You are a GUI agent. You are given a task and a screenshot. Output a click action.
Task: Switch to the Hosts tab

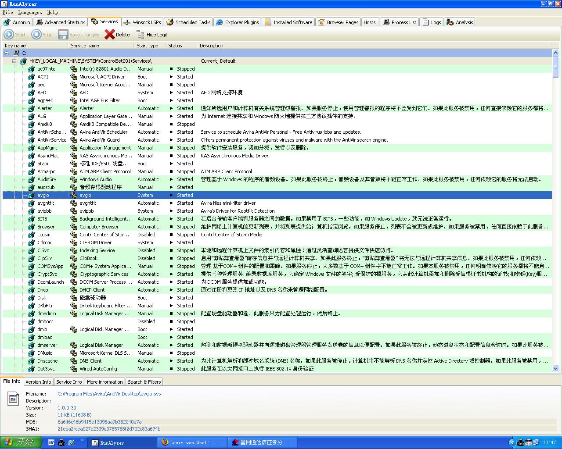coord(370,22)
